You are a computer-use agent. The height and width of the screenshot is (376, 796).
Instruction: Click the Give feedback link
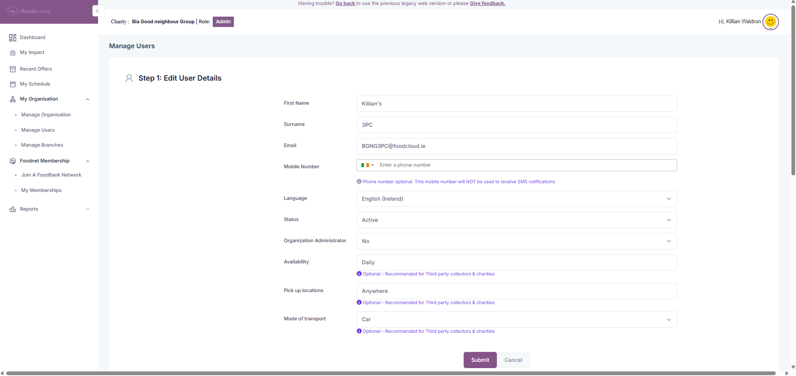click(487, 3)
